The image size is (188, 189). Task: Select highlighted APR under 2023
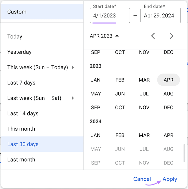point(168,80)
